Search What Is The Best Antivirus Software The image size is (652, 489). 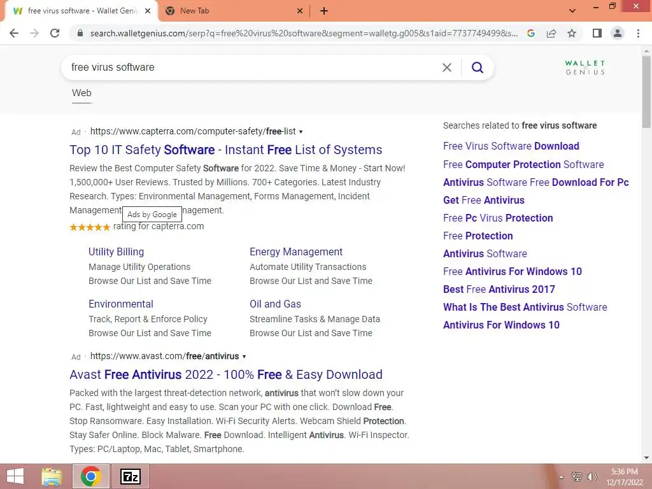pyautogui.click(x=525, y=308)
